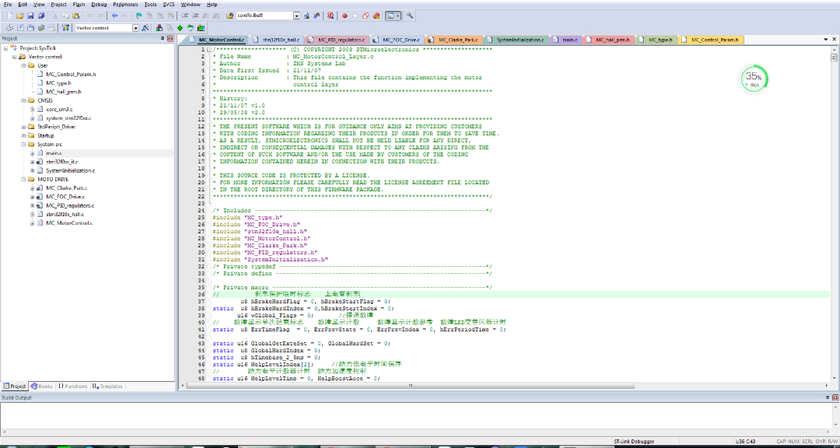
Task: Click the Save All toolbar icon
Action: click(40, 16)
